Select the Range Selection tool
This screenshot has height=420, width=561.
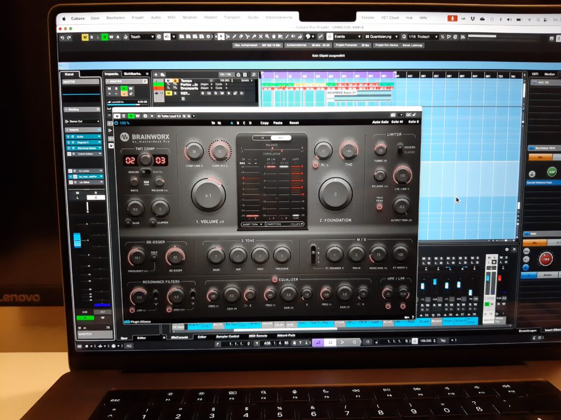click(x=228, y=37)
